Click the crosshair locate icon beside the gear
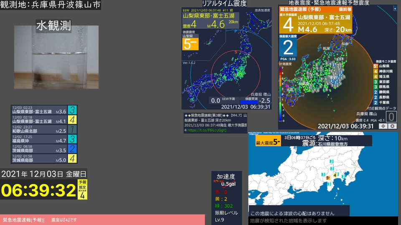Image resolution: width=401 pixels, height=225 pixels. point(383,126)
